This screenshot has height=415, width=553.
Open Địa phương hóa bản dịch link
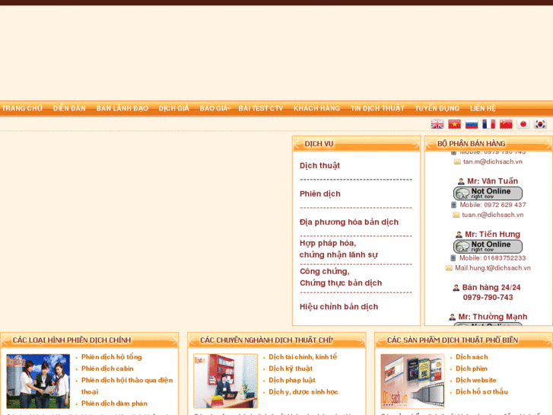pos(349,222)
